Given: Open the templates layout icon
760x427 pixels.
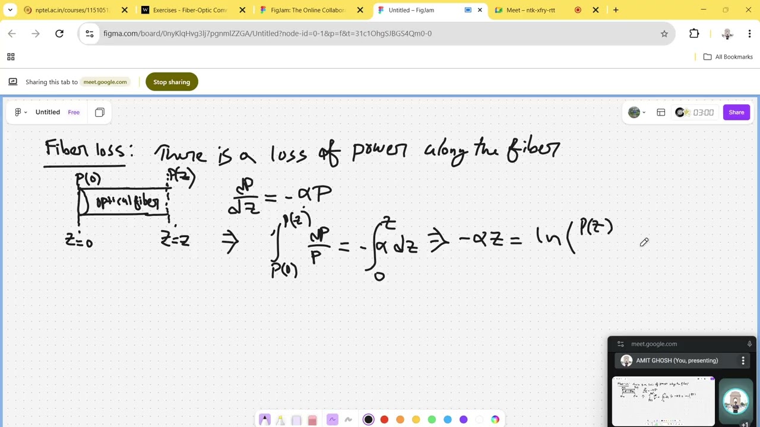Looking at the screenshot, I should tap(661, 112).
